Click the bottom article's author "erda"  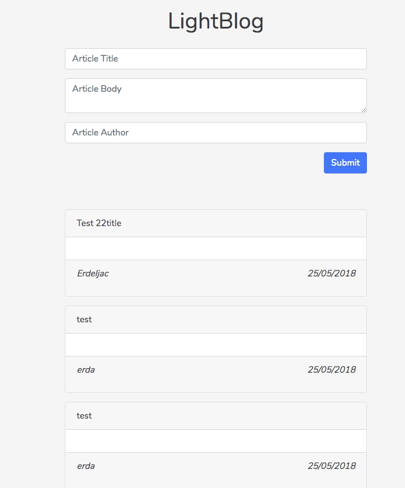click(86, 466)
